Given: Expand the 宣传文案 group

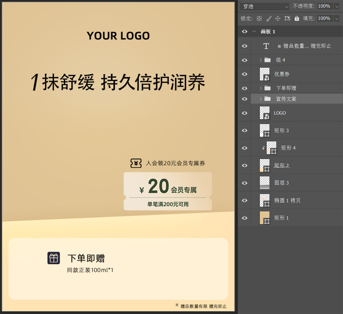Looking at the screenshot, I should click(261, 99).
